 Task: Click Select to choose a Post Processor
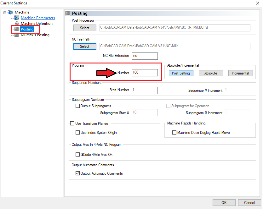tap(84, 27)
